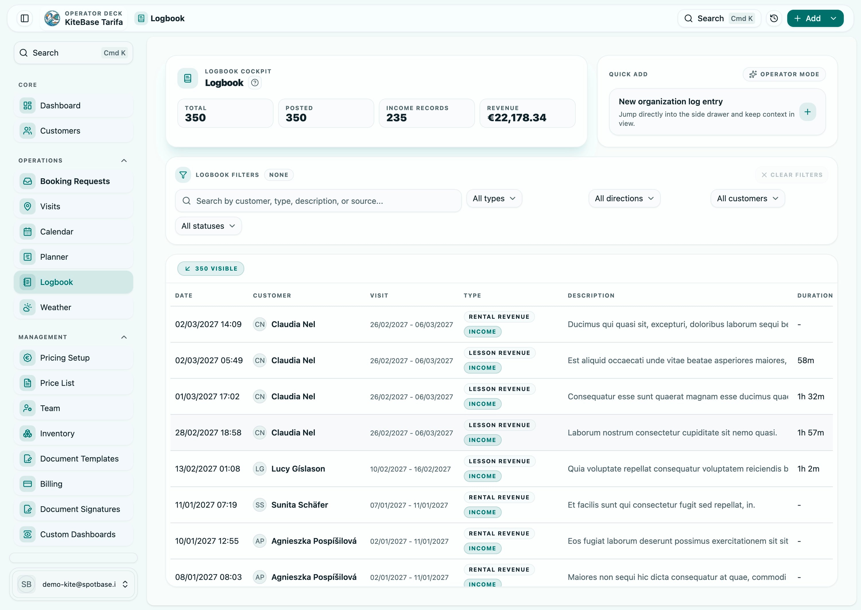Collapse the MANAGEMENT sidebar section
861x610 pixels.
(x=124, y=337)
